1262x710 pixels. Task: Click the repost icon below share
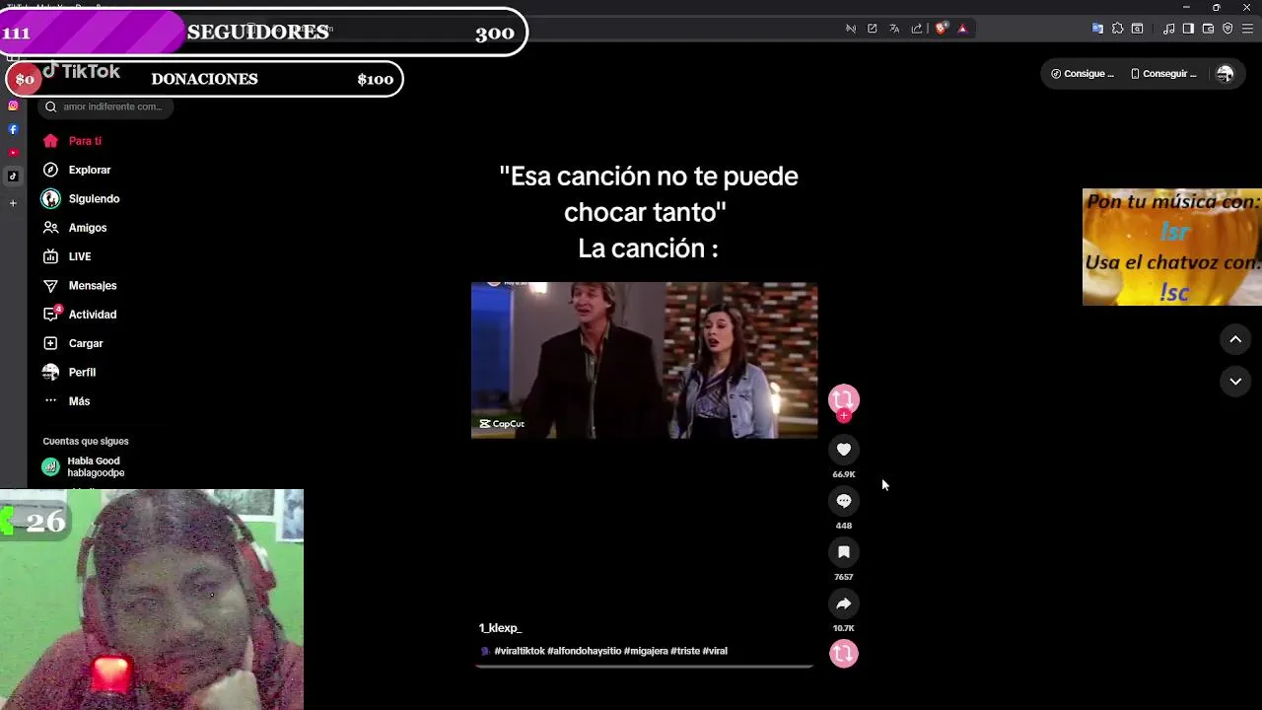pyautogui.click(x=844, y=653)
